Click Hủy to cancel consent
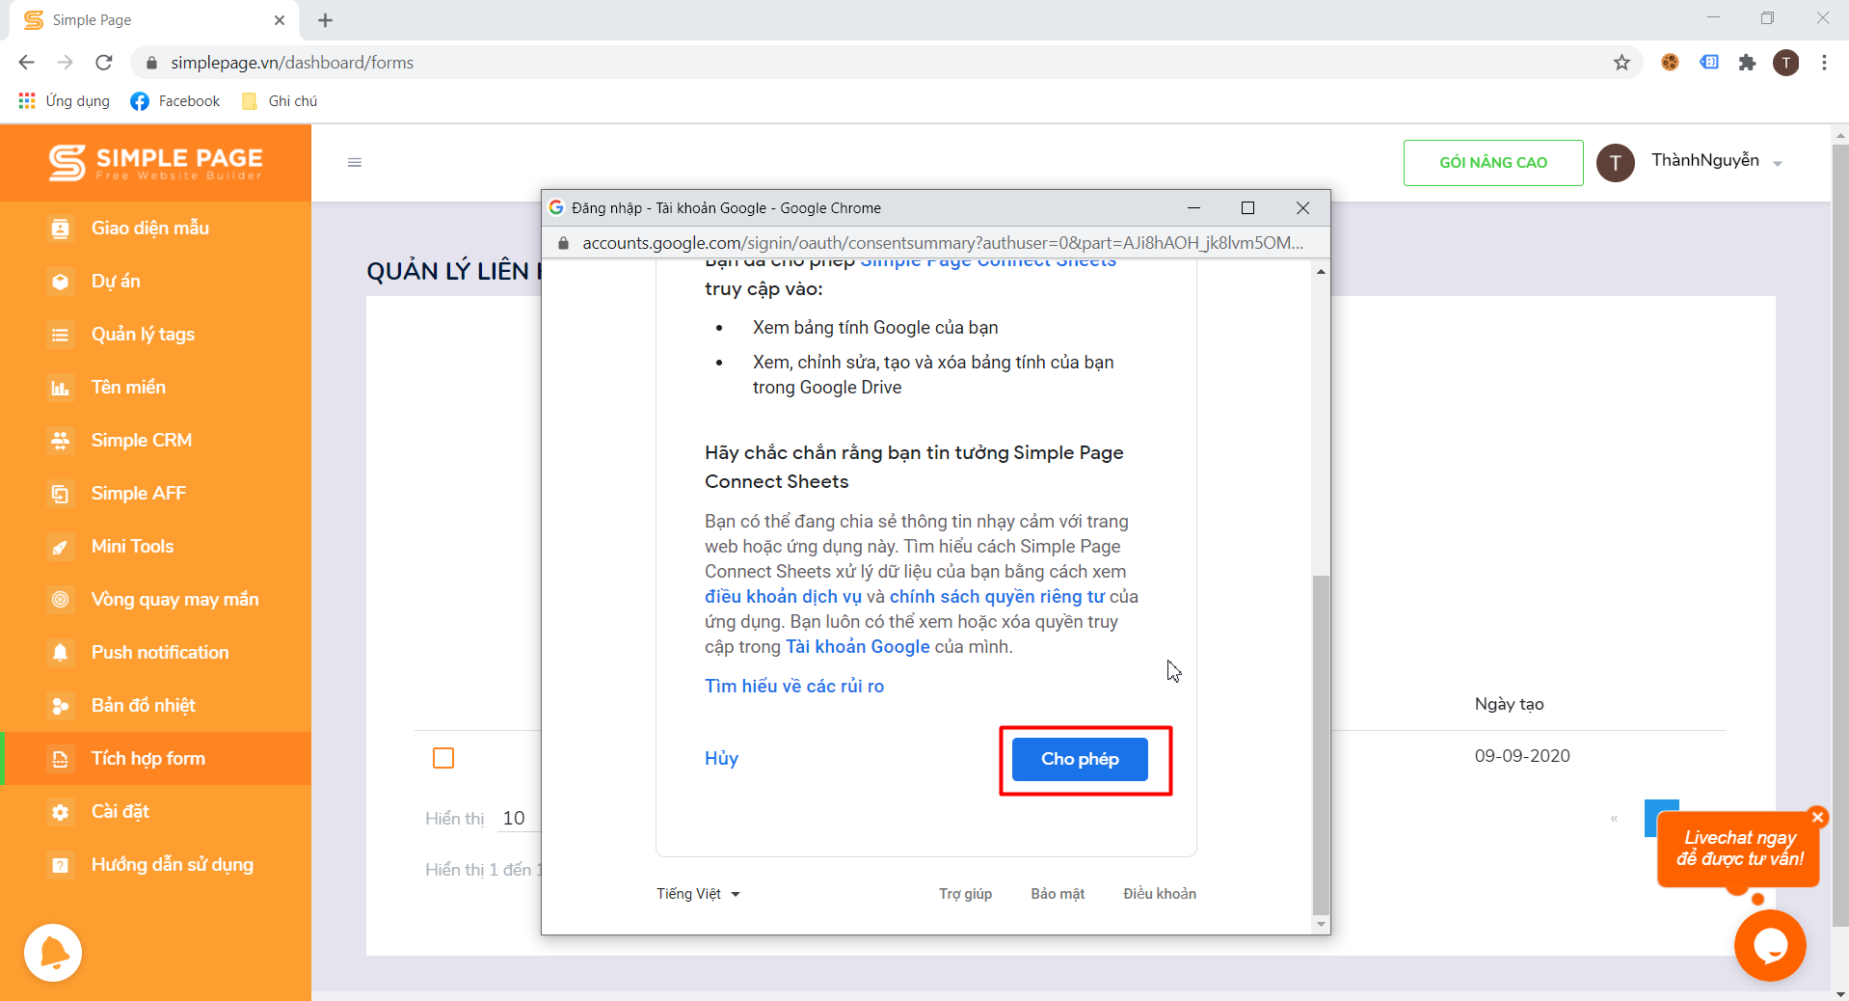The width and height of the screenshot is (1849, 1001). point(721,758)
